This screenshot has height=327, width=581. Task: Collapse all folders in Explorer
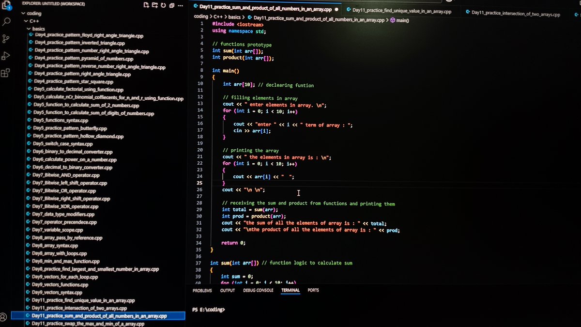(x=171, y=5)
